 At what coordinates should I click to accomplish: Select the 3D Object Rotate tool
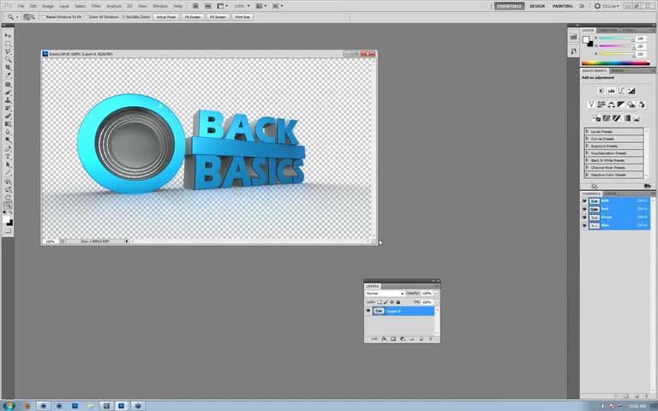point(8,182)
